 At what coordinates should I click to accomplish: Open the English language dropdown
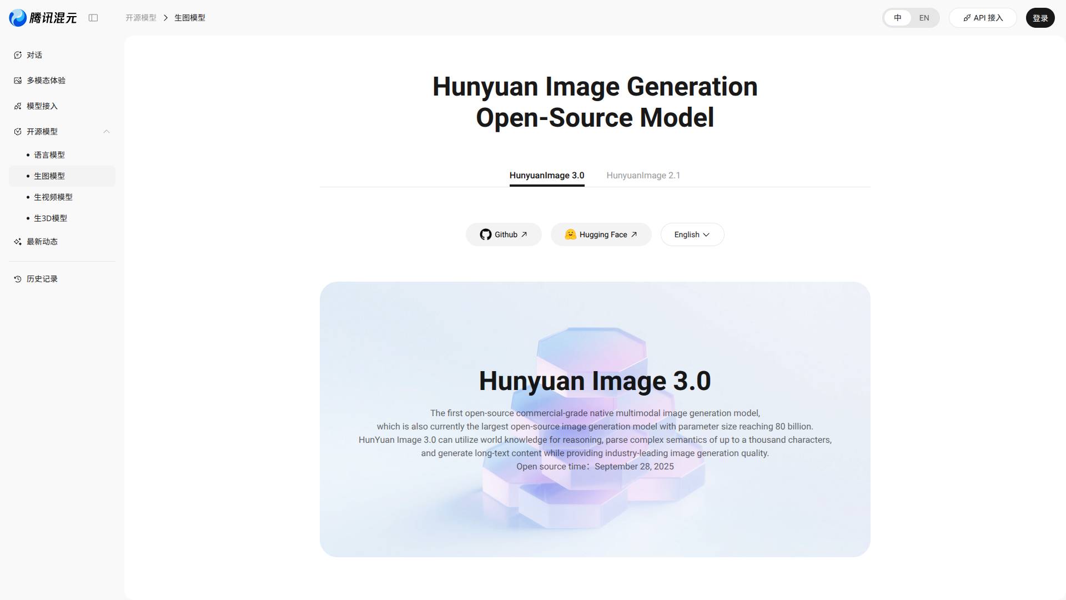pos(692,234)
